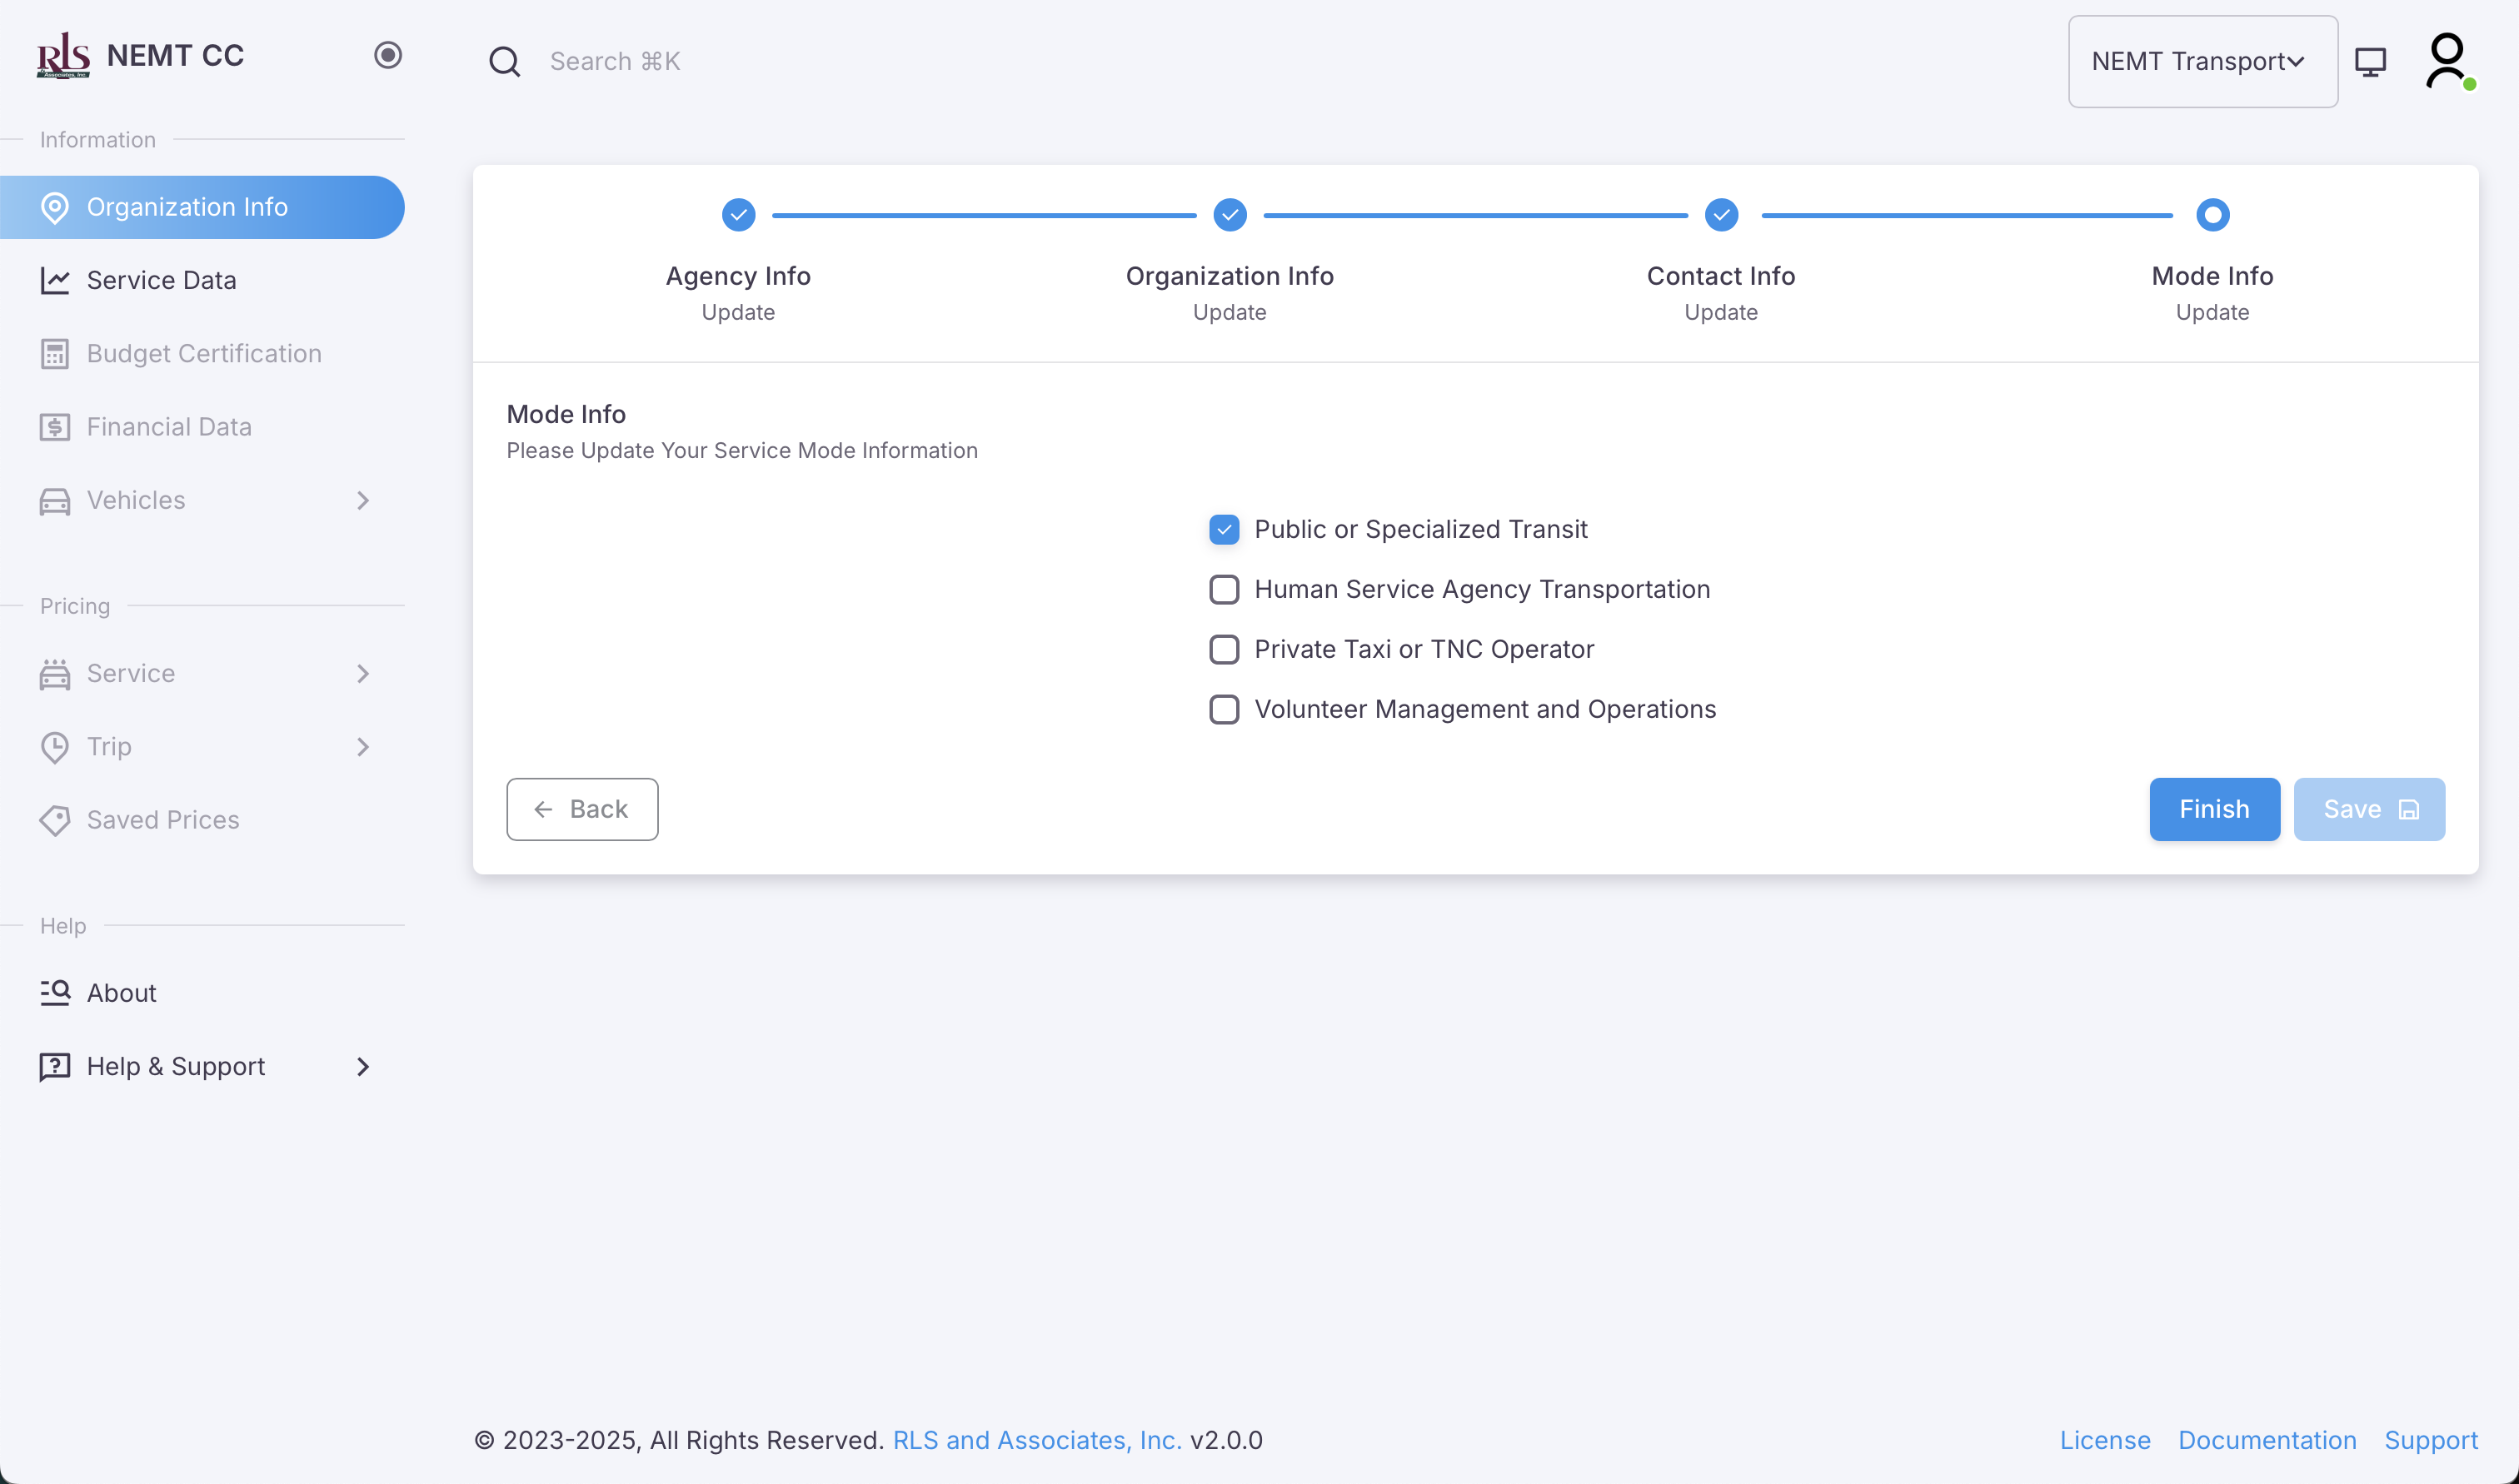The height and width of the screenshot is (1484, 2519).
Task: Uncheck Public or Specialized Transit
Action: 1224,529
